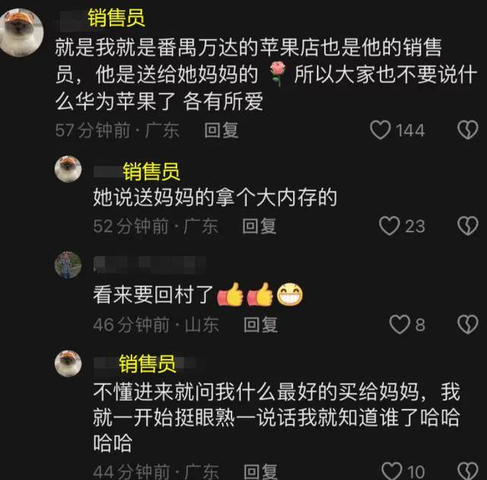Open avatar beside 大内存 reply

pyautogui.click(x=68, y=169)
